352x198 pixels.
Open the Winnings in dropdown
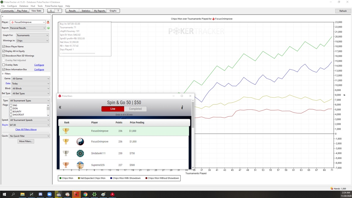32,41
